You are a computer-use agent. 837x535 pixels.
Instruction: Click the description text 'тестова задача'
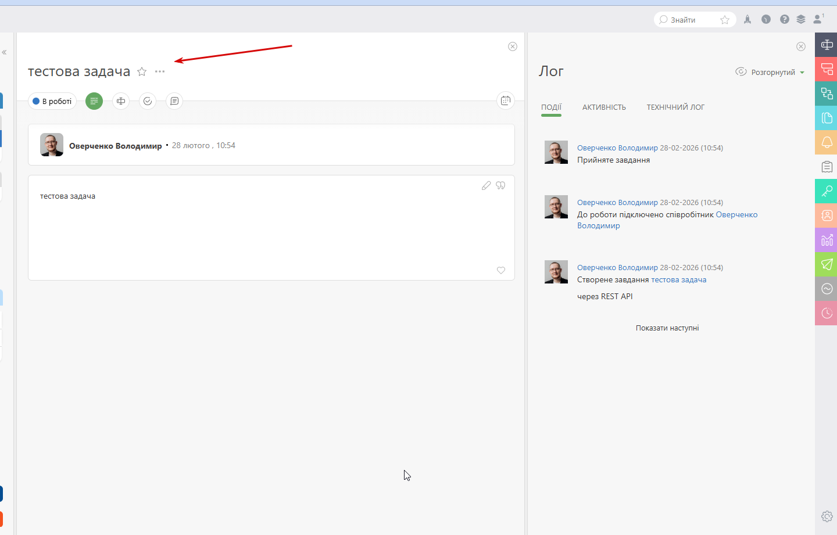[x=67, y=196]
